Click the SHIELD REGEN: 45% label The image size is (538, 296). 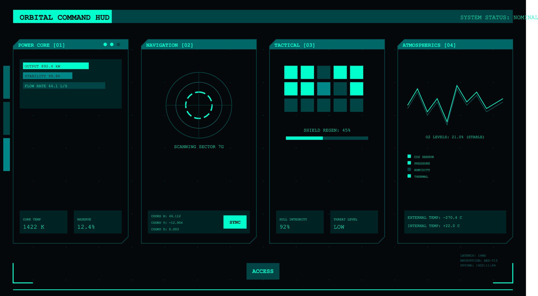coord(327,130)
